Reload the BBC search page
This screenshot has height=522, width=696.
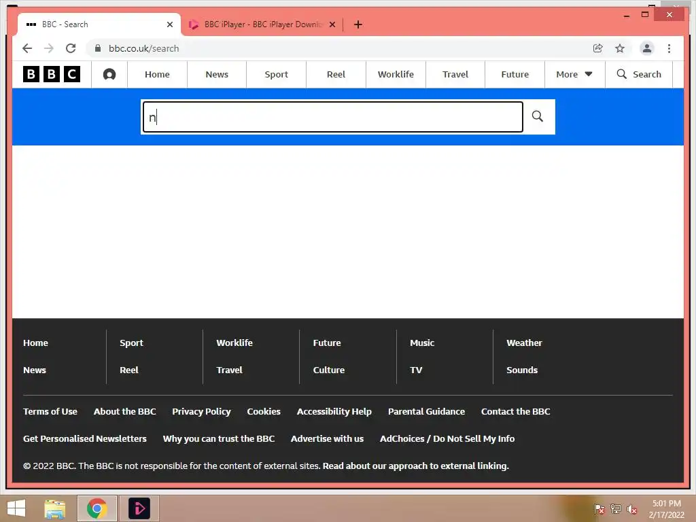click(x=71, y=48)
